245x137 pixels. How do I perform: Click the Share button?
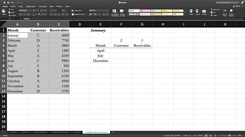point(237,6)
